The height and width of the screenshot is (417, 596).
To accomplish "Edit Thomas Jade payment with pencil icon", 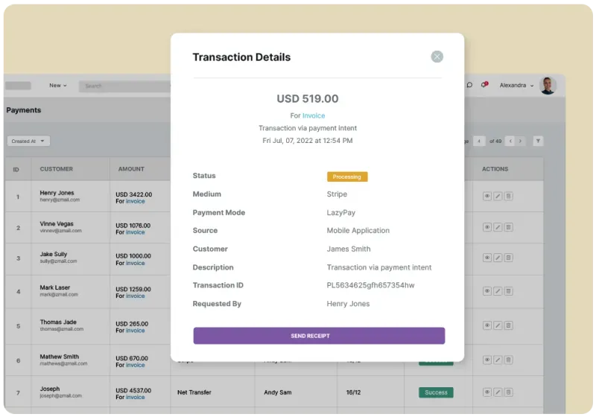I will [x=498, y=325].
